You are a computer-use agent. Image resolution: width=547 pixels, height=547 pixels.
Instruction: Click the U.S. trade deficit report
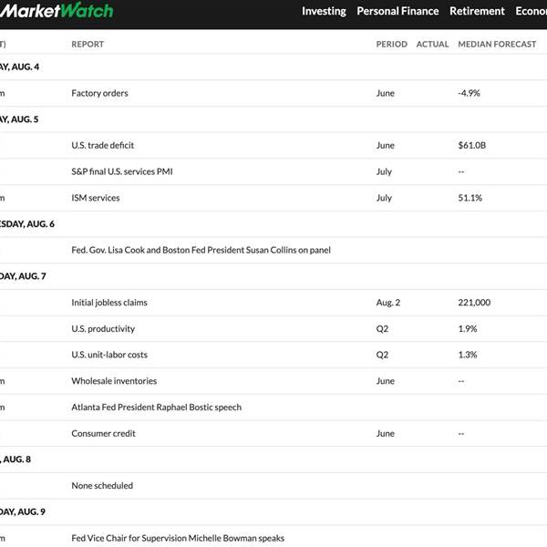102,145
